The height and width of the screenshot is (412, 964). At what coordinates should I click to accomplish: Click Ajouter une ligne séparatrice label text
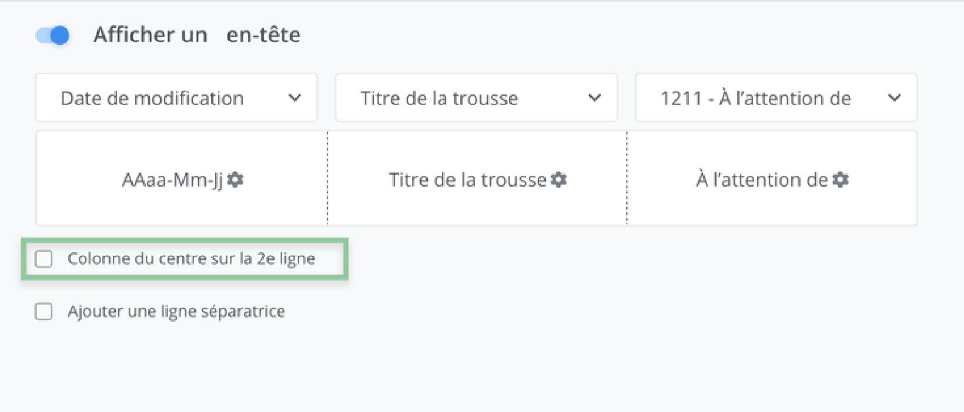coord(176,312)
